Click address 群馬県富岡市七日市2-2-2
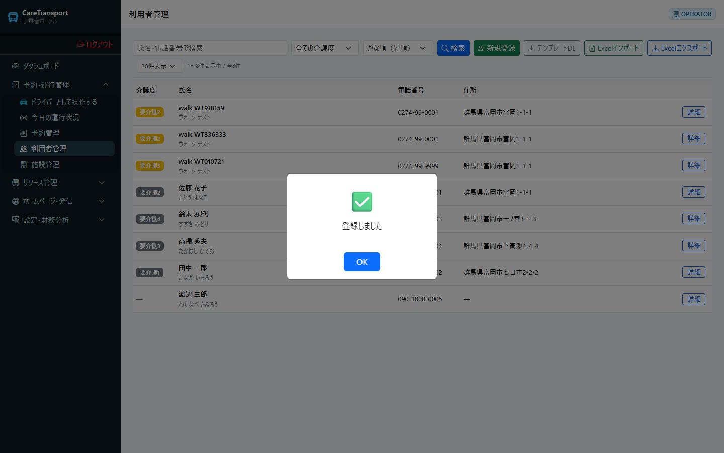Image resolution: width=724 pixels, height=453 pixels. click(501, 272)
